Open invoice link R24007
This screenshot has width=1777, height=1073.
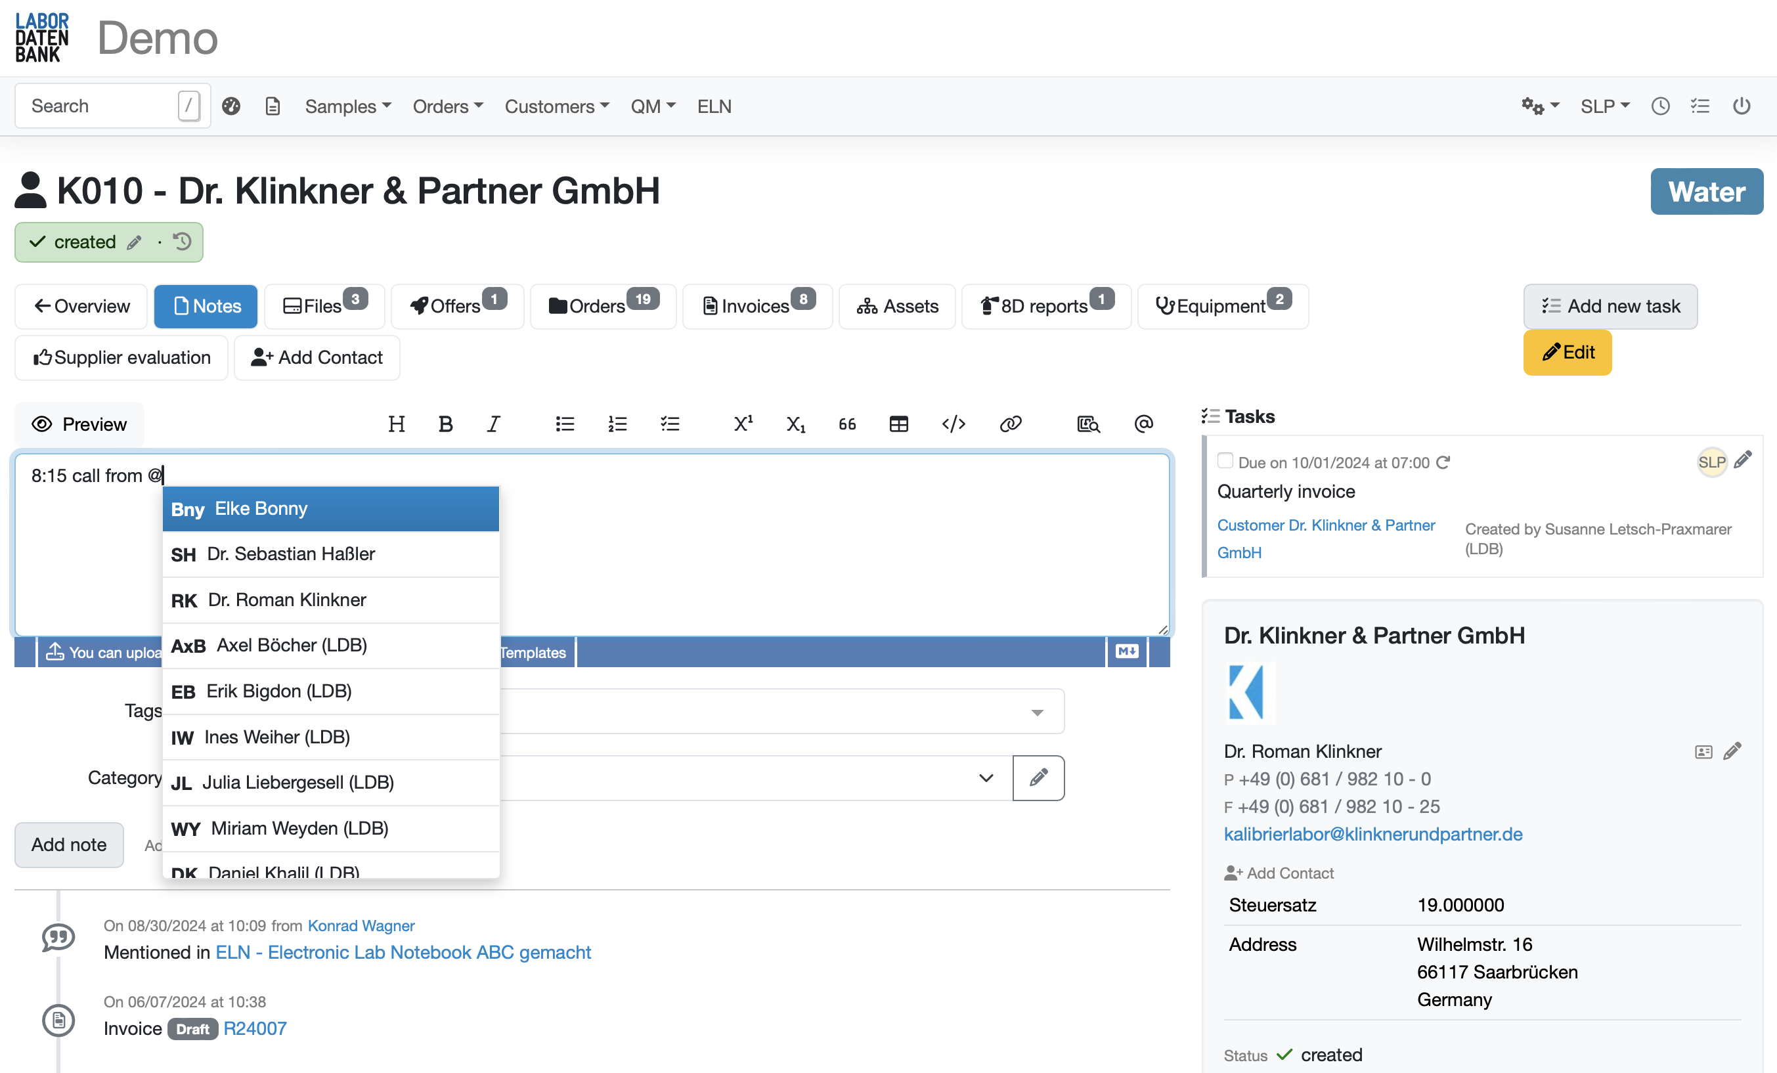click(255, 1028)
